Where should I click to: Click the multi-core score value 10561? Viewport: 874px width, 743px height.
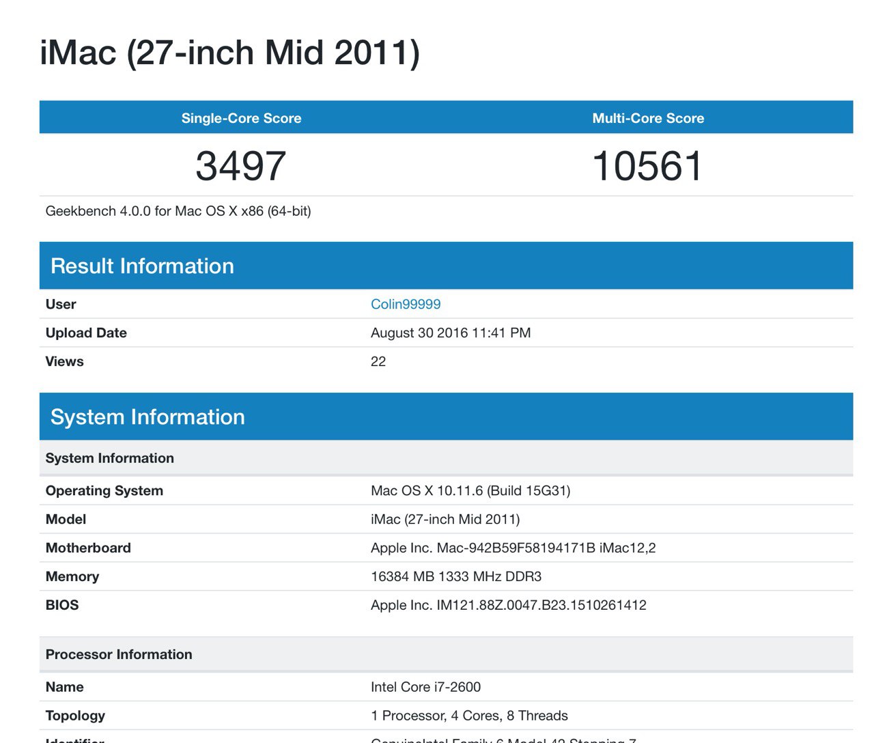pyautogui.click(x=647, y=166)
